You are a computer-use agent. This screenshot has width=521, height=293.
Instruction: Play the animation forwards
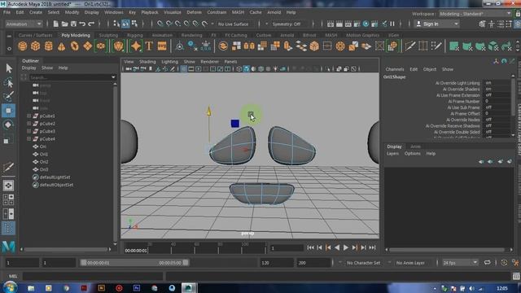coord(346,247)
